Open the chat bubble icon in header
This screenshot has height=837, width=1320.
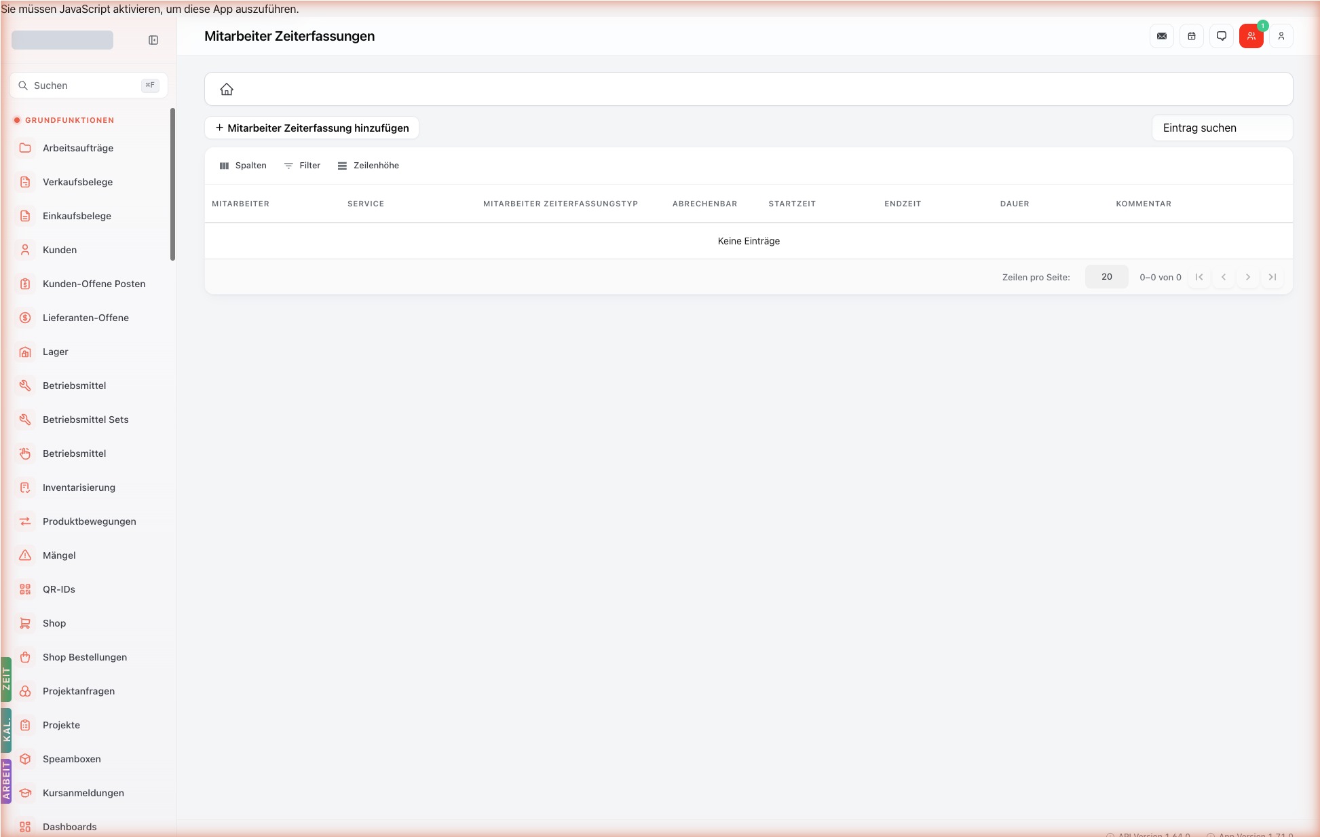pyautogui.click(x=1222, y=36)
